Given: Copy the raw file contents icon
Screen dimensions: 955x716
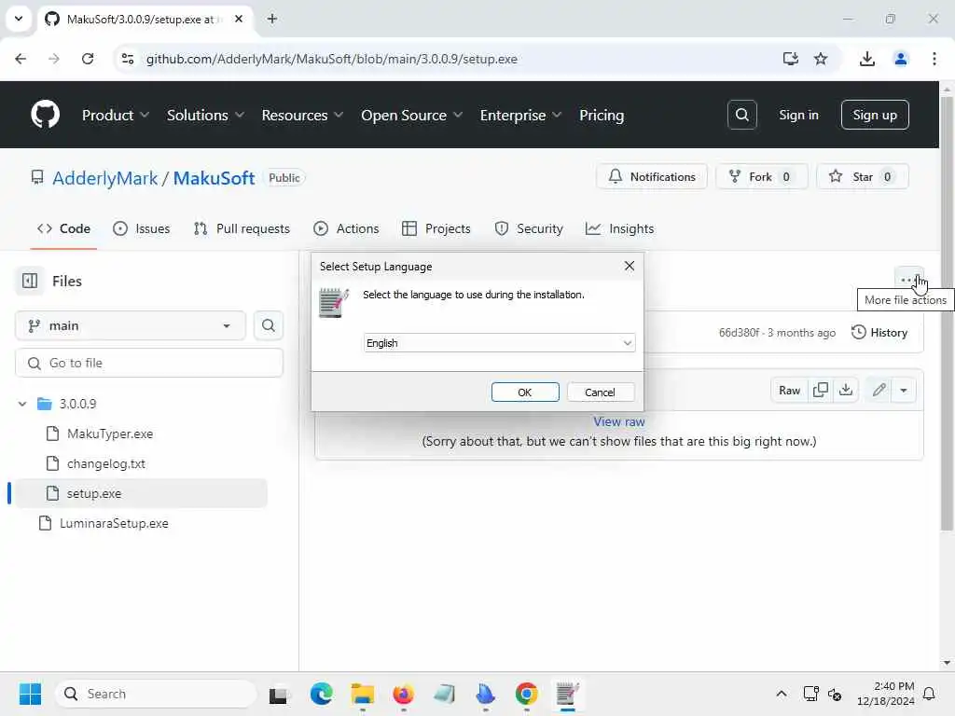Looking at the screenshot, I should click(821, 391).
